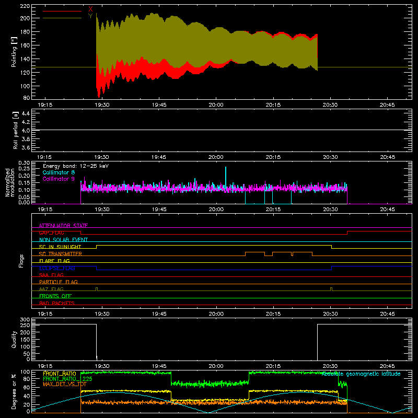Select the green FRONT_RATIO_1225 legend label
The image size is (418, 418).
67,379
